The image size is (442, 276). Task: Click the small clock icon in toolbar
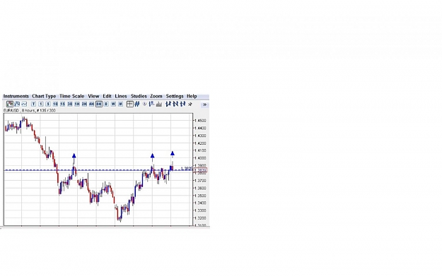coord(144,104)
